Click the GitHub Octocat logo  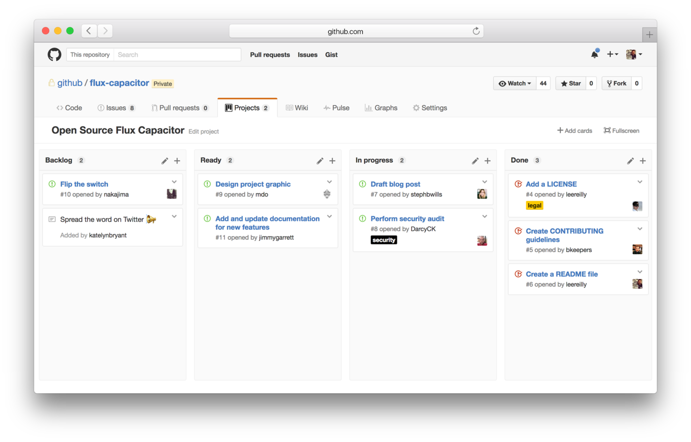pos(54,54)
